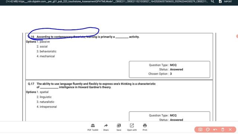Click the red floating dot at right edge
This screenshot has width=238, height=134.
click(237, 36)
